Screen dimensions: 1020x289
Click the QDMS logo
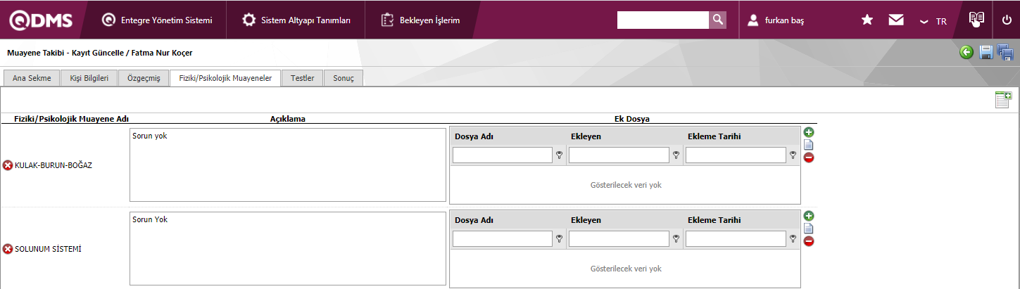tap(41, 20)
